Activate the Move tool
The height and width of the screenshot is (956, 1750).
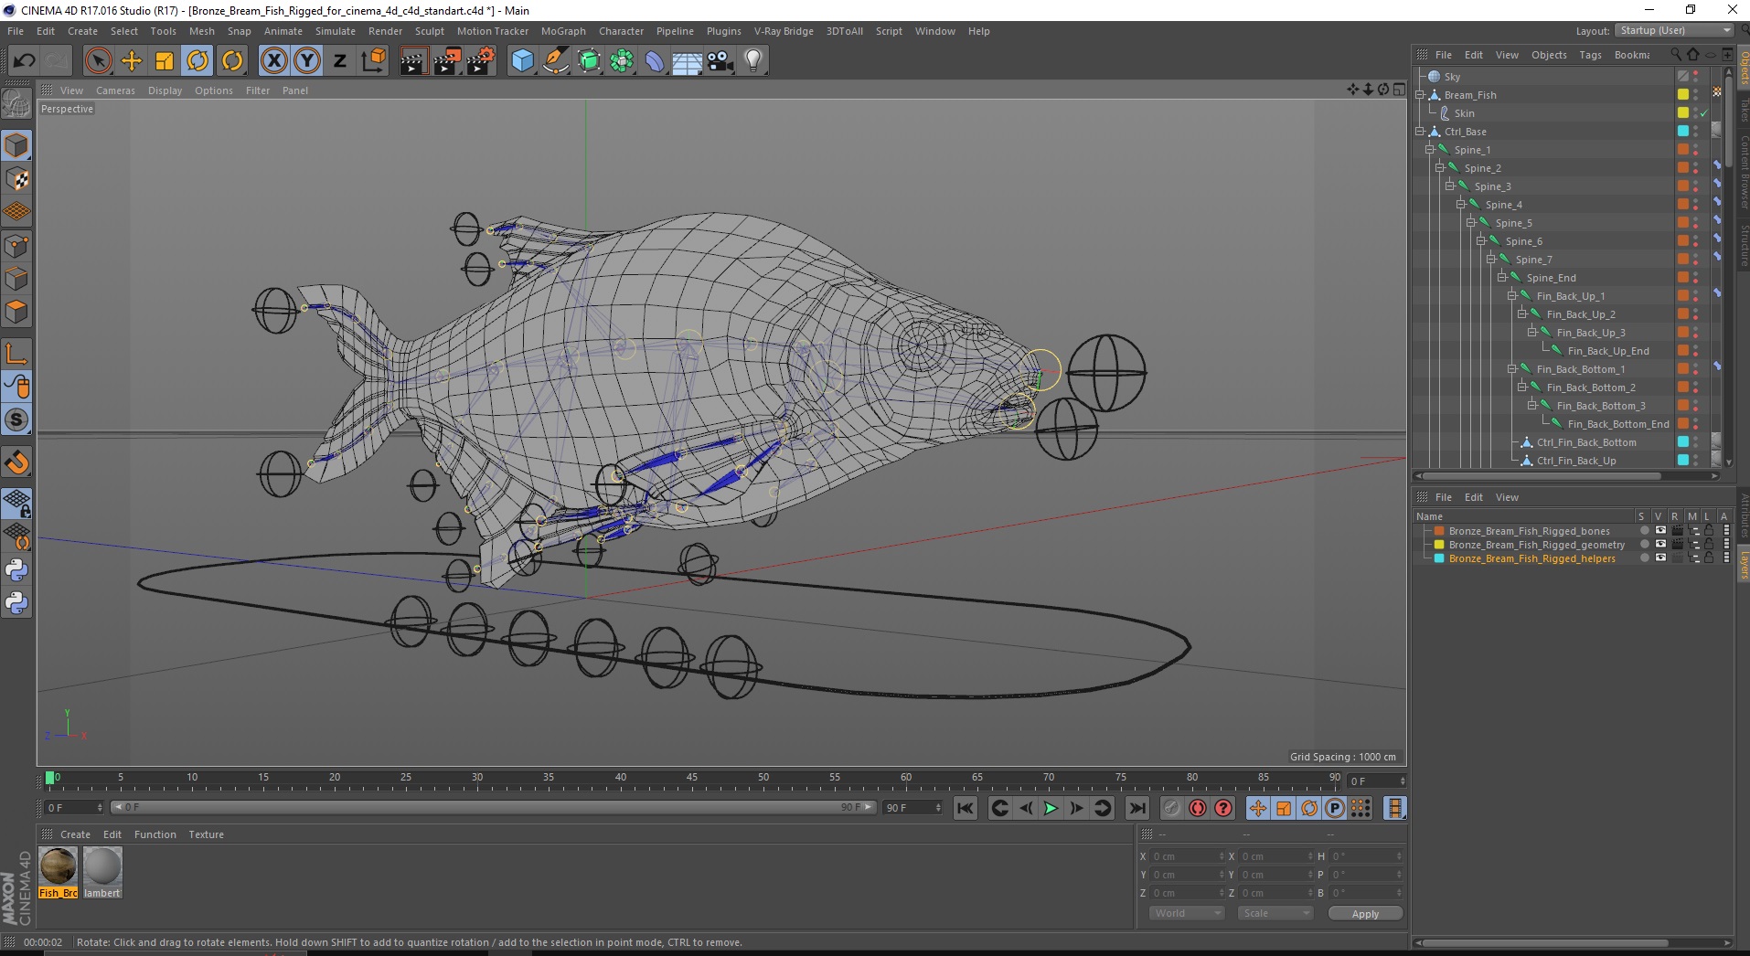click(132, 61)
